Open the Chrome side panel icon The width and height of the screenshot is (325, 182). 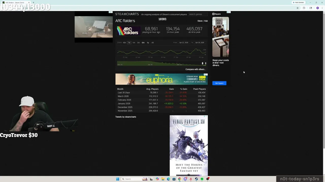[x=311, y=8]
